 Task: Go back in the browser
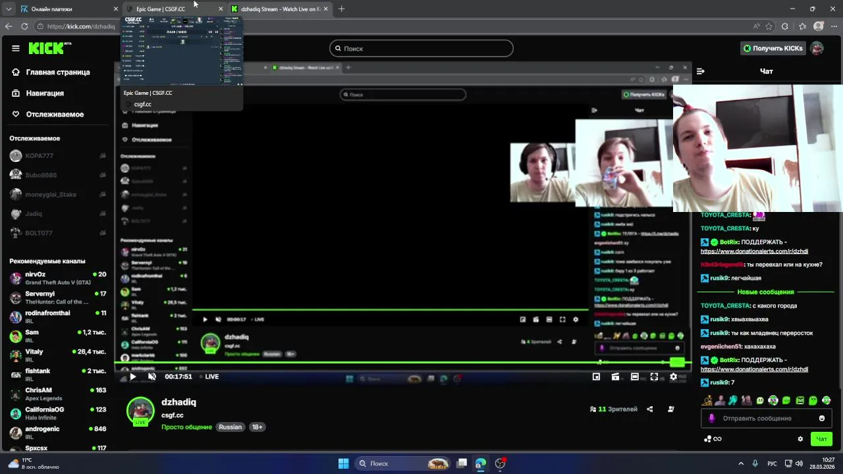tap(8, 26)
